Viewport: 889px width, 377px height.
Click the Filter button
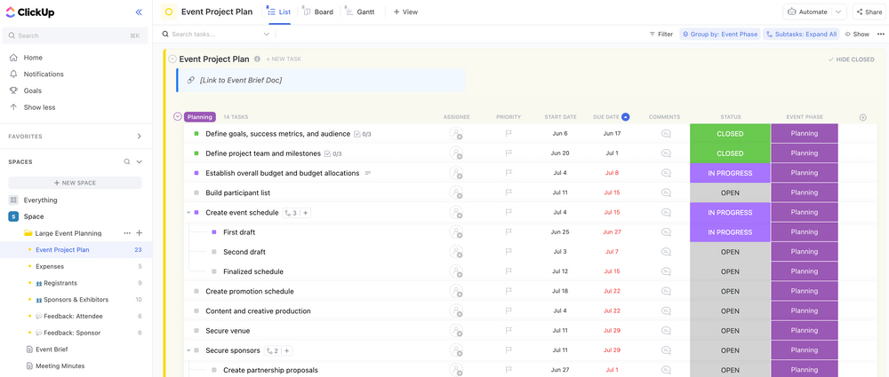tap(661, 35)
